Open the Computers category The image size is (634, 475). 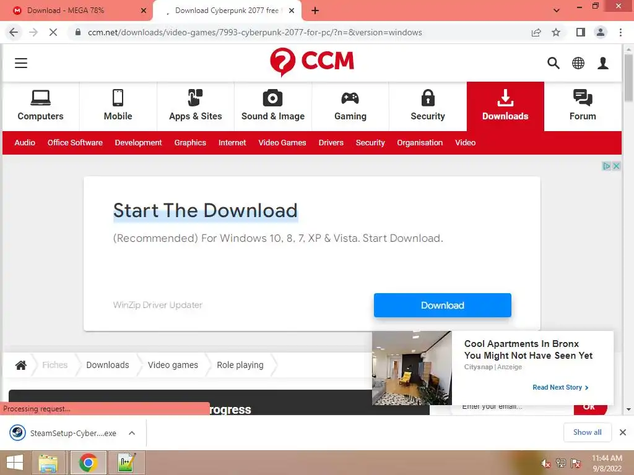(x=40, y=106)
